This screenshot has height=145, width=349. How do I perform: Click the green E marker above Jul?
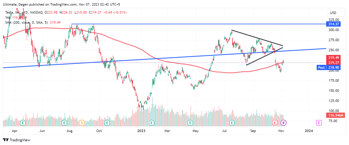[232, 122]
